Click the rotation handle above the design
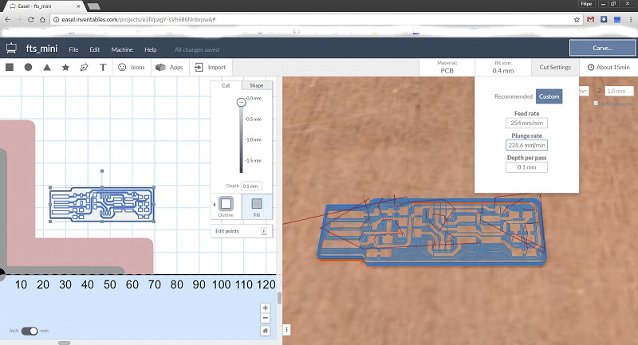 102,171
